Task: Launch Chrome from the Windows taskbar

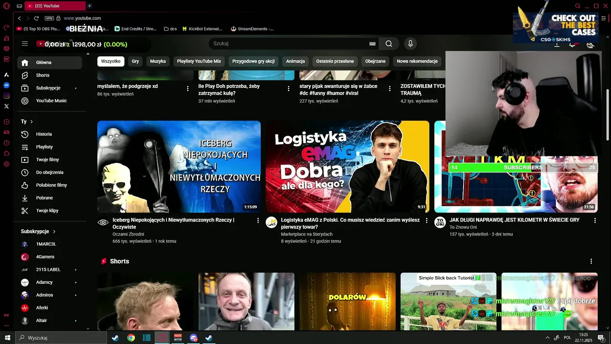Action: [131, 338]
